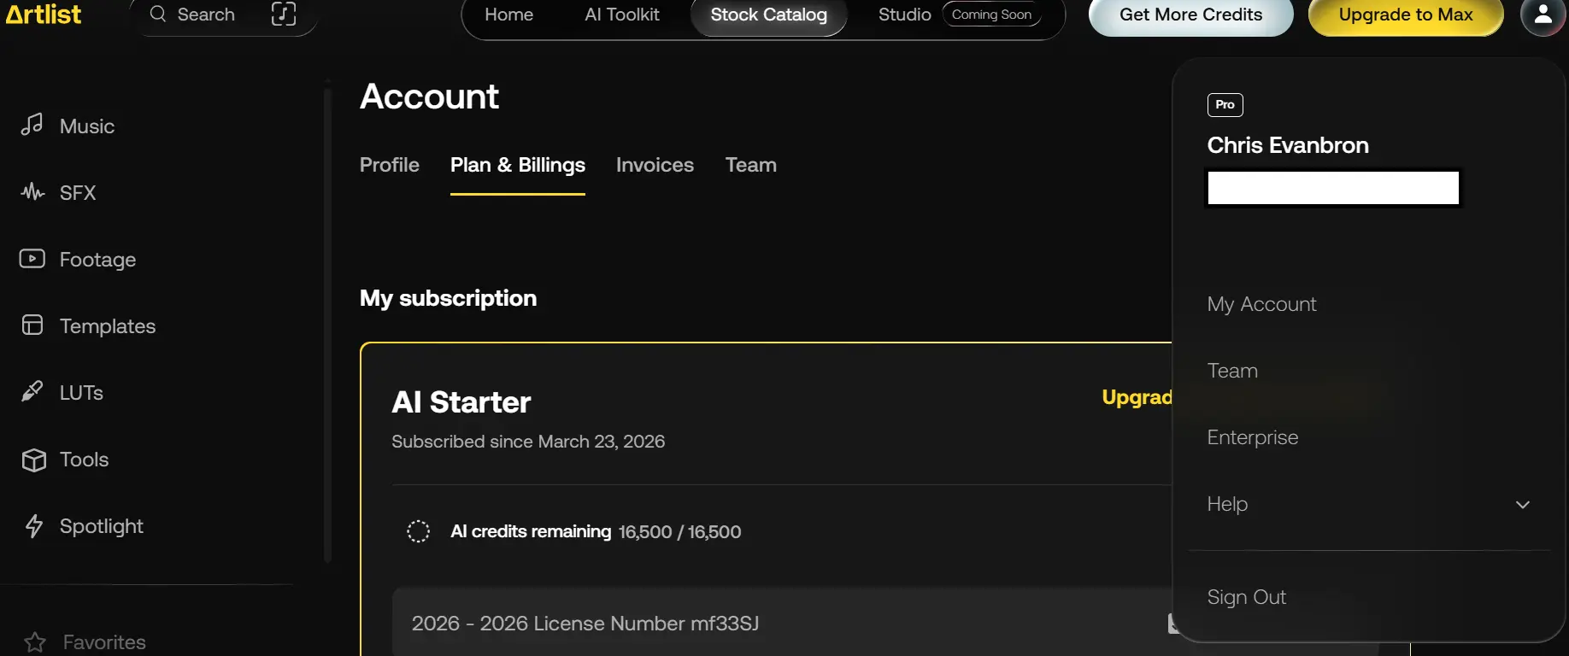This screenshot has width=1569, height=656.
Task: Expand the Help submenu chevron
Action: (1523, 505)
